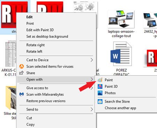157x128 pixels.
Task: Choose Rotate left
Action: click(57, 51)
